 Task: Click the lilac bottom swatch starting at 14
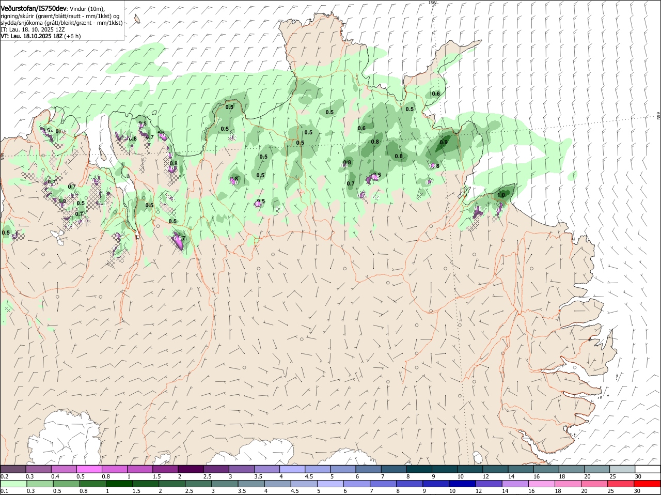[515, 484]
